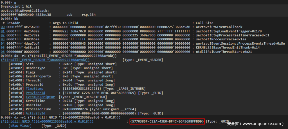Select stack frame number 02
The height and width of the screenshot is (129, 288).
point(3,35)
